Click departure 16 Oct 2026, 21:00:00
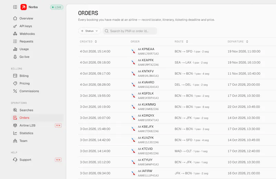The width and height of the screenshot is (276, 179). coord(244,173)
